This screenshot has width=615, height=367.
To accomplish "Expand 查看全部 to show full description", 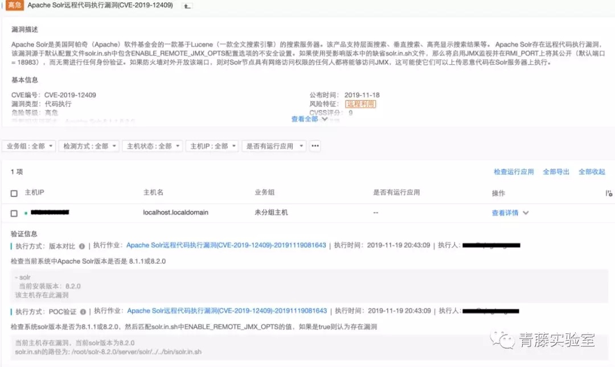I will 309,119.
